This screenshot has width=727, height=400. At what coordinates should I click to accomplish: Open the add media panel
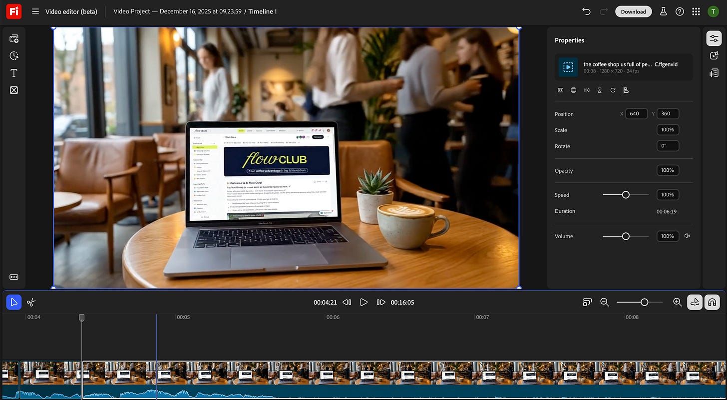coord(13,38)
